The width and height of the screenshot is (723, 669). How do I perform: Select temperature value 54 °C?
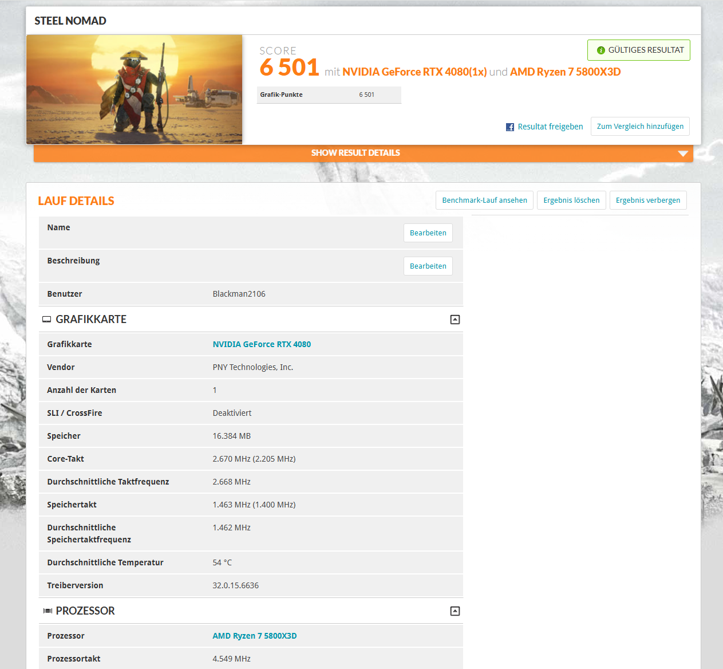tap(222, 562)
